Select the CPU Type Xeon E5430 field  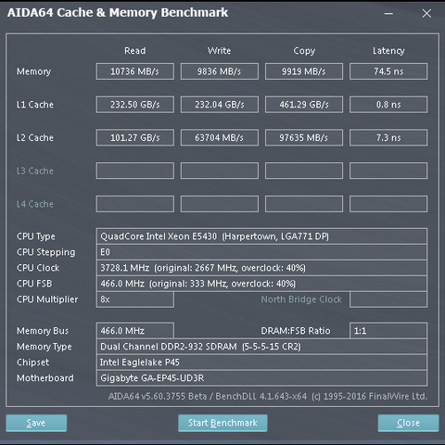[x=261, y=236]
